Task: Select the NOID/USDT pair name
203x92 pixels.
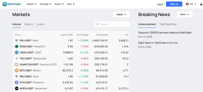Action: point(26,47)
